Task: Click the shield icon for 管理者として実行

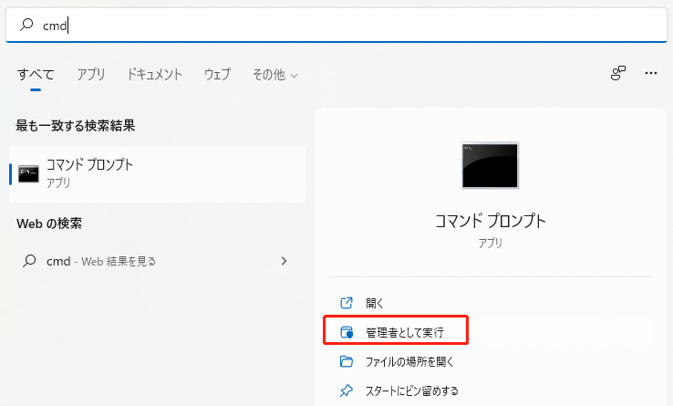Action: (346, 331)
